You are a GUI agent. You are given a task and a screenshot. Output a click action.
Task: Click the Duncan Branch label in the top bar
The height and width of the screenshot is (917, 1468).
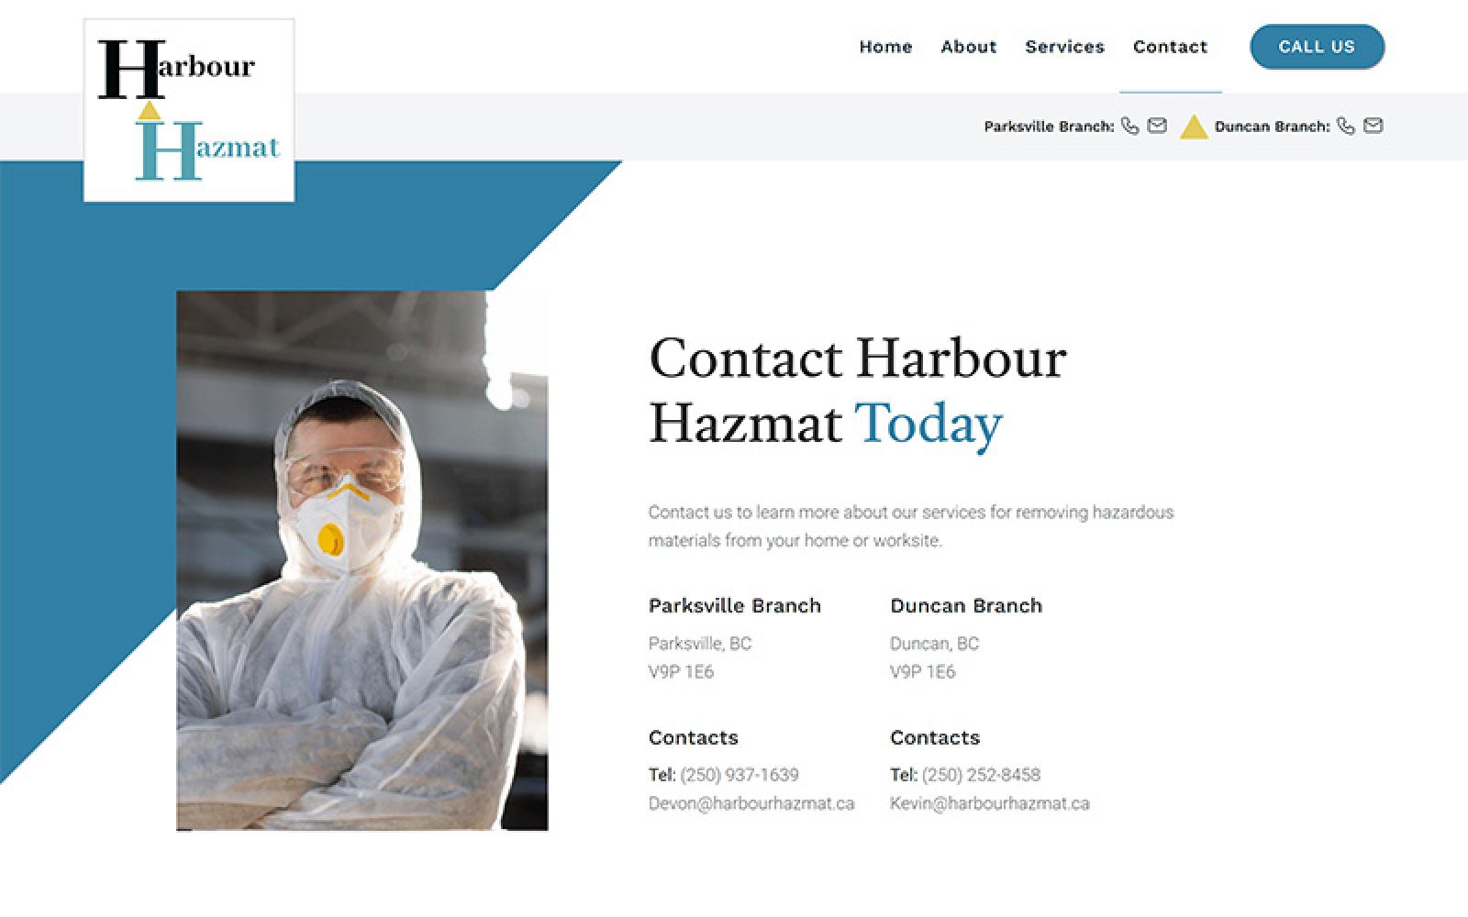pos(1272,127)
